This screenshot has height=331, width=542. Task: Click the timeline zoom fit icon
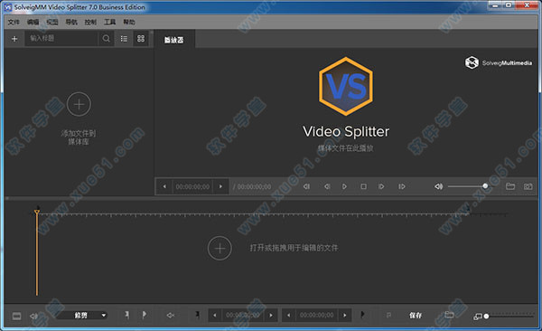[x=477, y=317]
